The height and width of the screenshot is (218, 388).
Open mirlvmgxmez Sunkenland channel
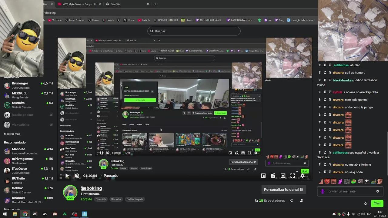(x=28, y=161)
